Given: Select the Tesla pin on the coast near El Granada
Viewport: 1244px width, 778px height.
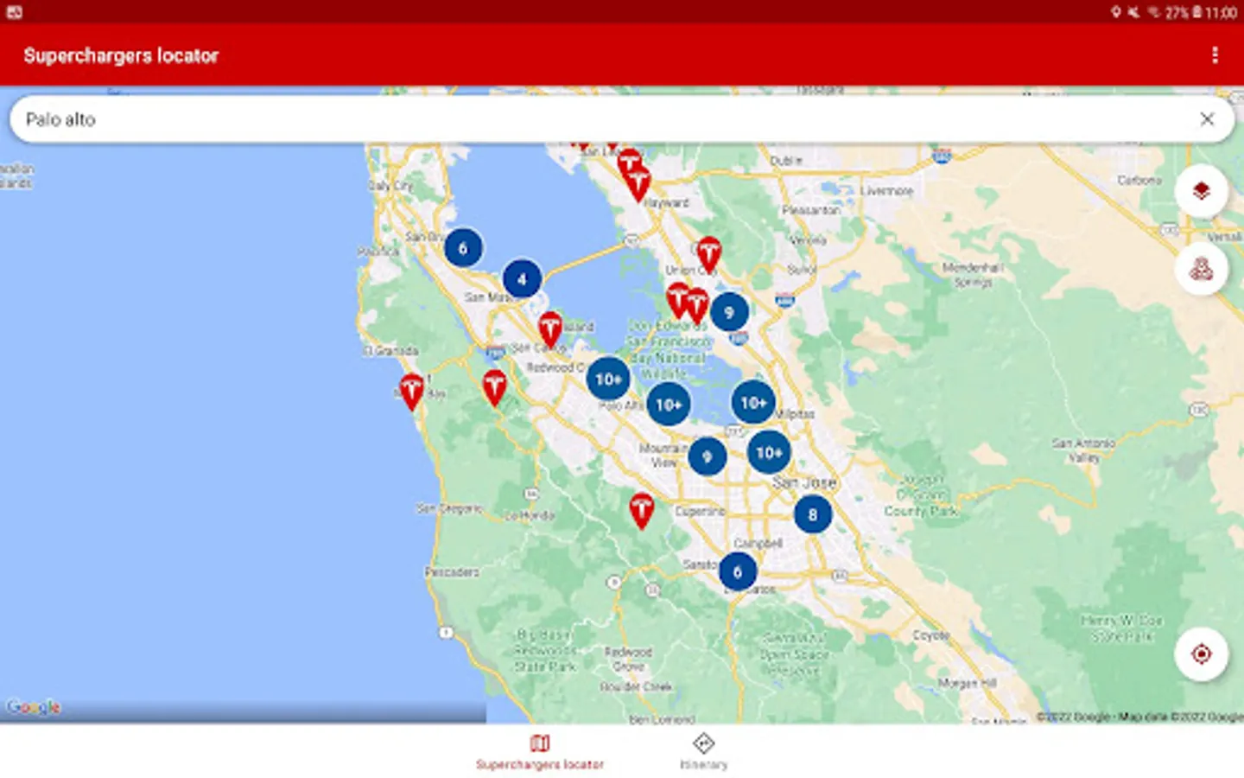Looking at the screenshot, I should 411,392.
